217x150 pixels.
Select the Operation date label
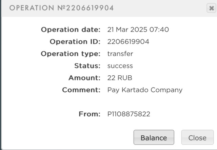click(x=71, y=30)
